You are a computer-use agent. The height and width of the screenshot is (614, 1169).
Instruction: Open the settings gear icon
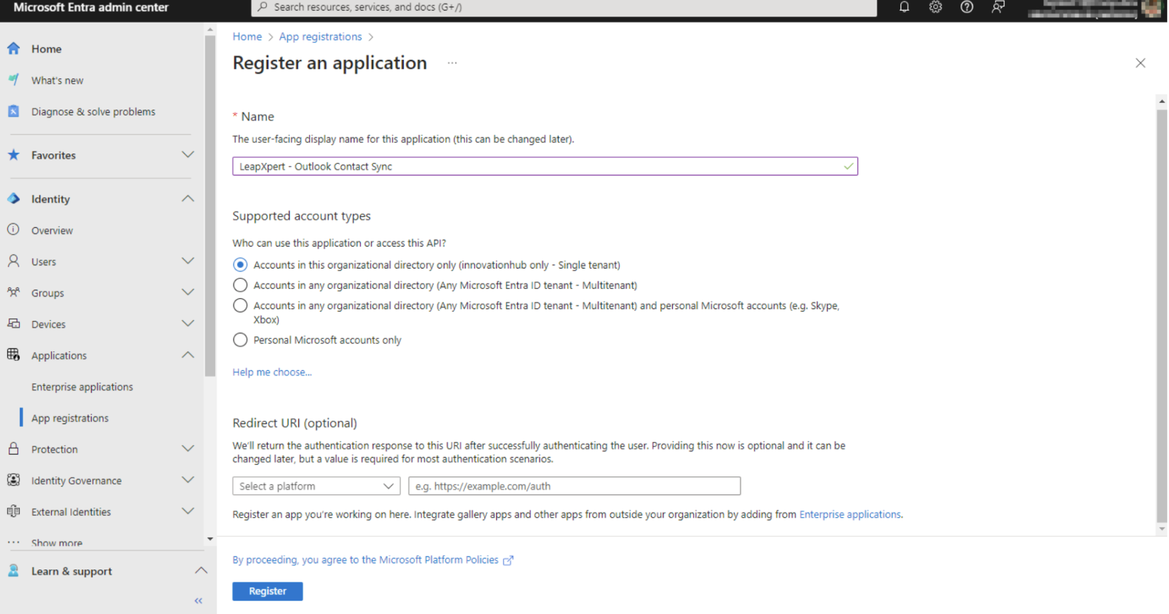(x=935, y=7)
